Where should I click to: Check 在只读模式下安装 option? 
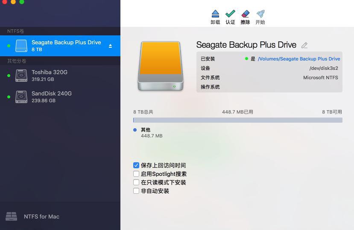tap(136, 182)
